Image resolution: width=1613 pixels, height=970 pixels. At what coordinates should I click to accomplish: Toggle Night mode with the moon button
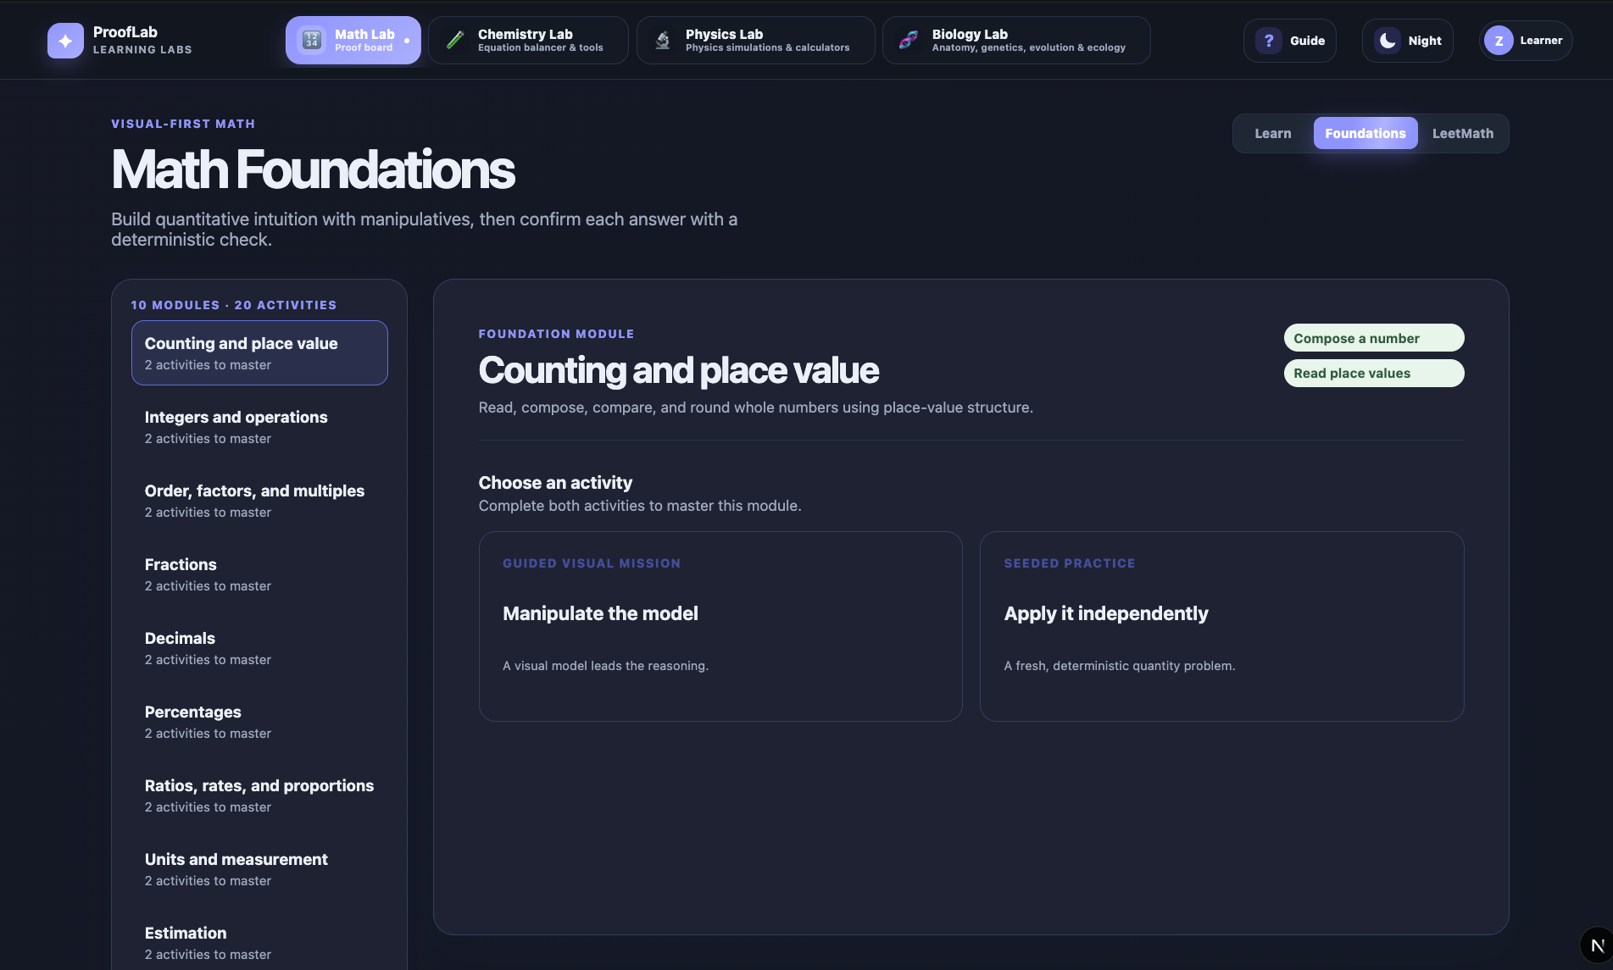1408,40
